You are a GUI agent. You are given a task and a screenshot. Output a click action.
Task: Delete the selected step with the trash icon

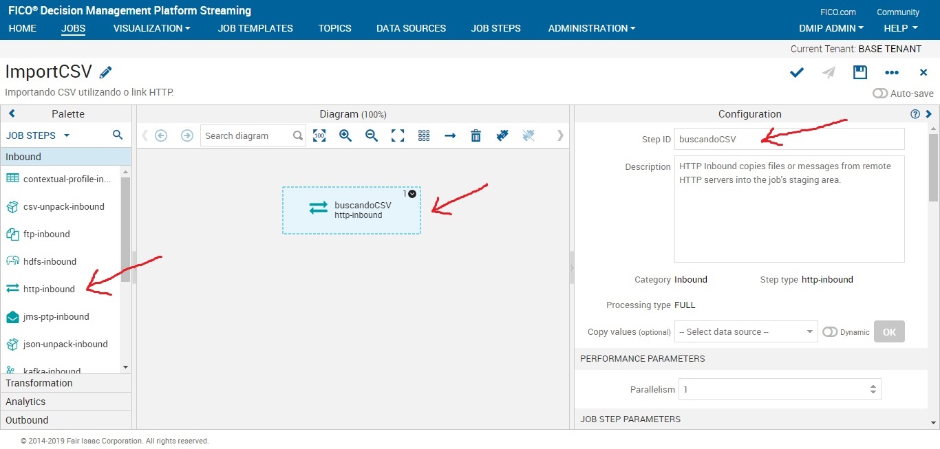[x=476, y=135]
